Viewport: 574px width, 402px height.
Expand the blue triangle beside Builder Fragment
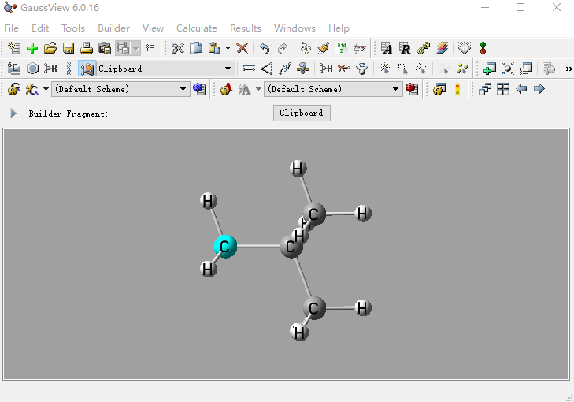tap(13, 114)
